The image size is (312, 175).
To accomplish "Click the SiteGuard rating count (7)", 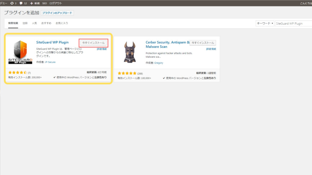I will [29, 73].
